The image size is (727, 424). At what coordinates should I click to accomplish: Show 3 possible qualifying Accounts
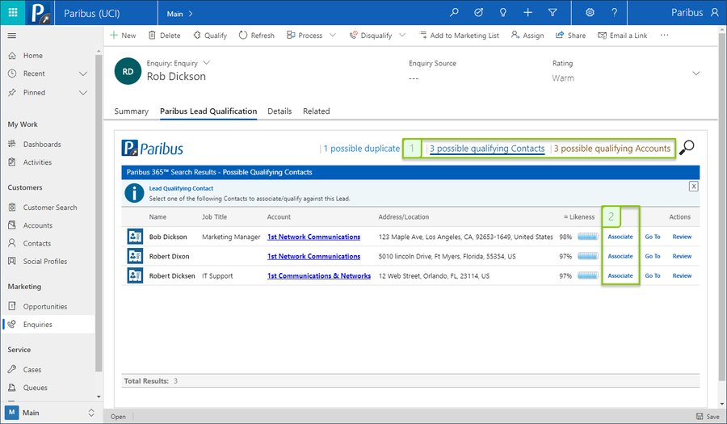click(612, 149)
